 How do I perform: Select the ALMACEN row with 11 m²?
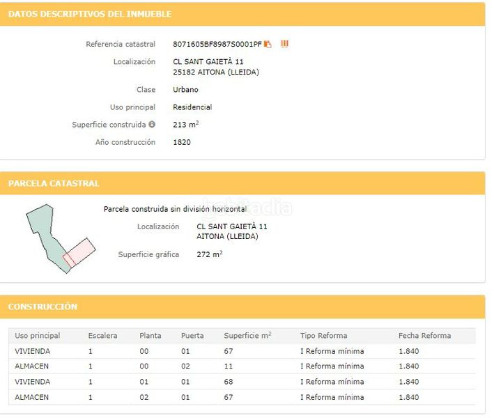pos(32,366)
